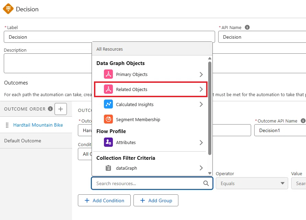Select dataGraph under Collection Filter Criteria

[x=151, y=168]
